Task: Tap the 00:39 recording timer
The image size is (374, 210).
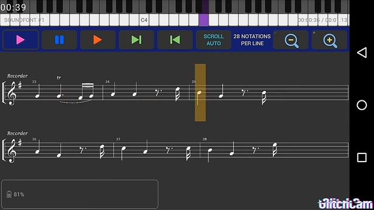Action: pyautogui.click(x=13, y=8)
